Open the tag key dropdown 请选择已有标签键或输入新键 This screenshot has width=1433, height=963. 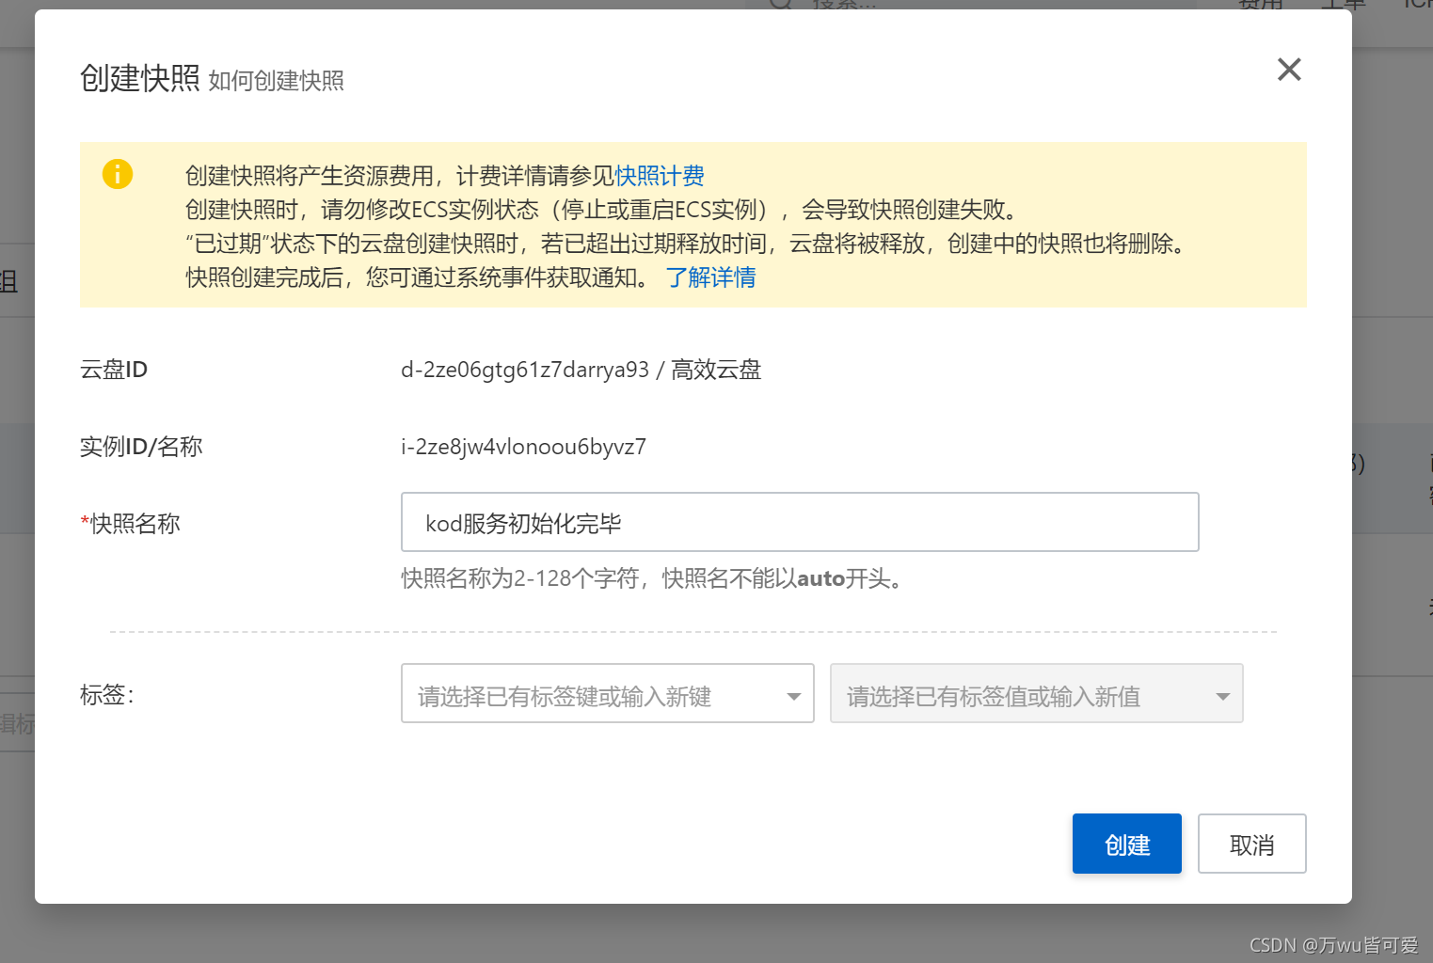[x=607, y=693]
